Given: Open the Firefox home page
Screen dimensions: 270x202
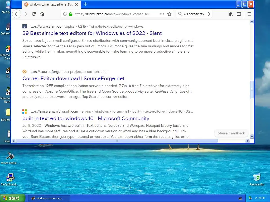Looking at the screenshot, I should click(x=42, y=14).
